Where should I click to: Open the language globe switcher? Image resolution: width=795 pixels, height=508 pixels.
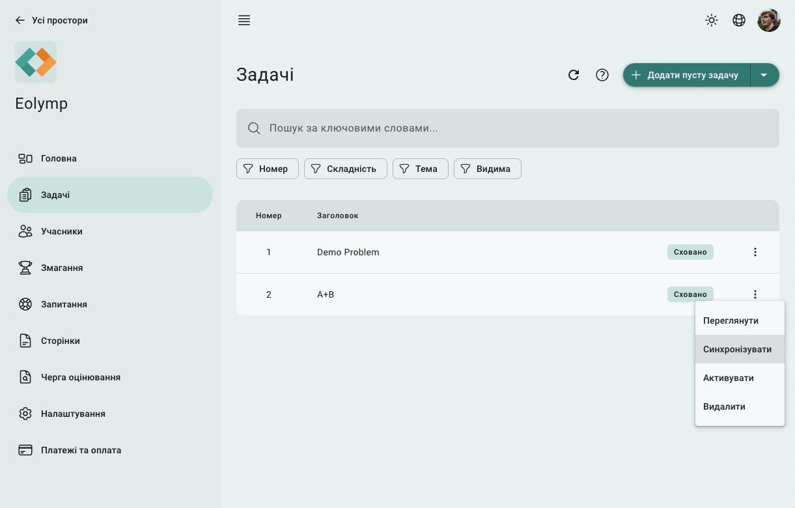click(x=739, y=20)
